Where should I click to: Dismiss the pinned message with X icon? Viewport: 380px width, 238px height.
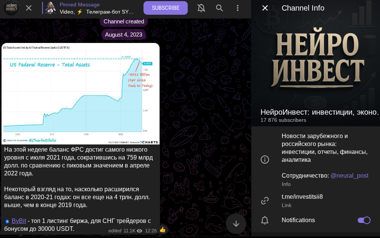point(29,8)
